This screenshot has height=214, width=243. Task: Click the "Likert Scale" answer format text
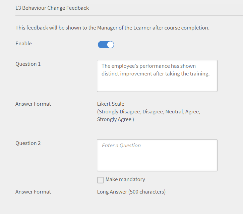click(111, 104)
